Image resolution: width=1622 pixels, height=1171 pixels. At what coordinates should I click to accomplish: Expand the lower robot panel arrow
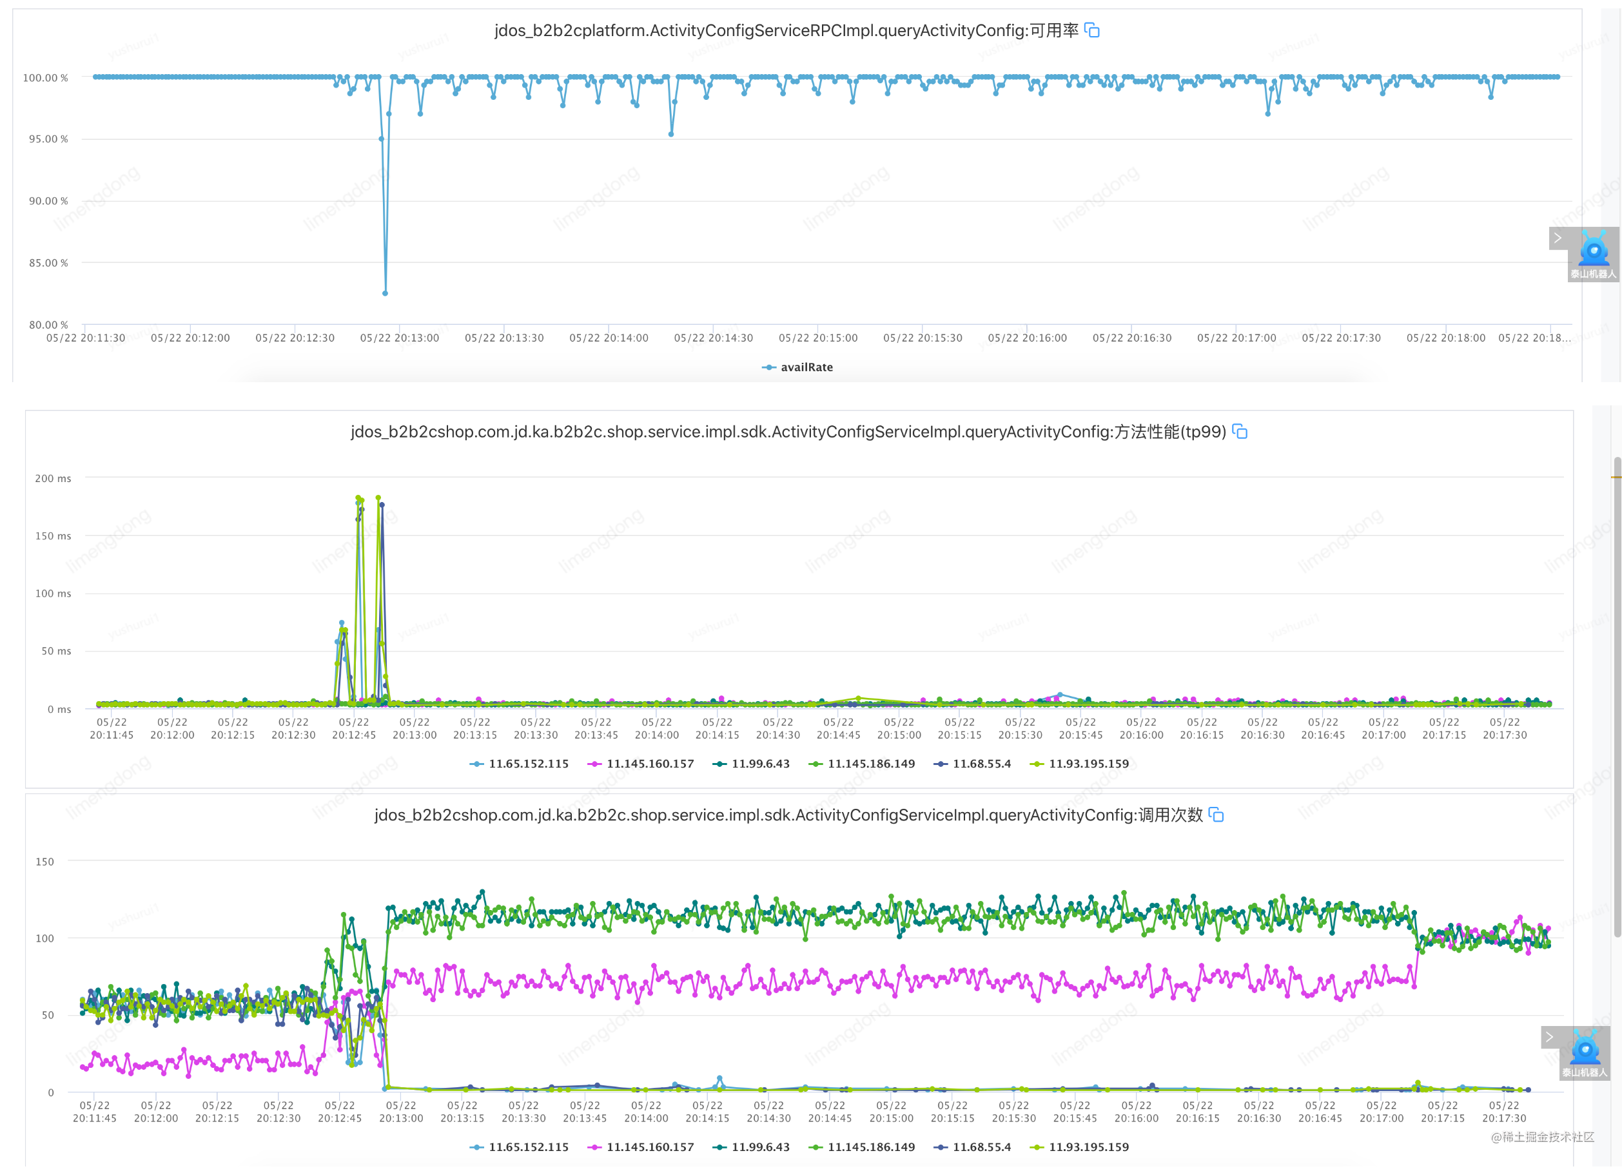pyautogui.click(x=1549, y=1036)
